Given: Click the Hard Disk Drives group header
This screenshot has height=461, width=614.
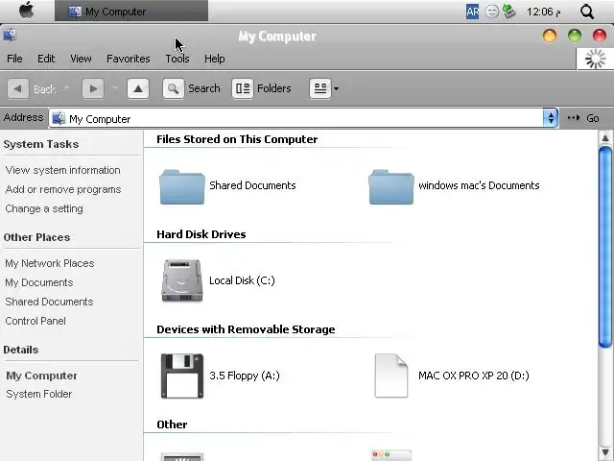Looking at the screenshot, I should (201, 234).
